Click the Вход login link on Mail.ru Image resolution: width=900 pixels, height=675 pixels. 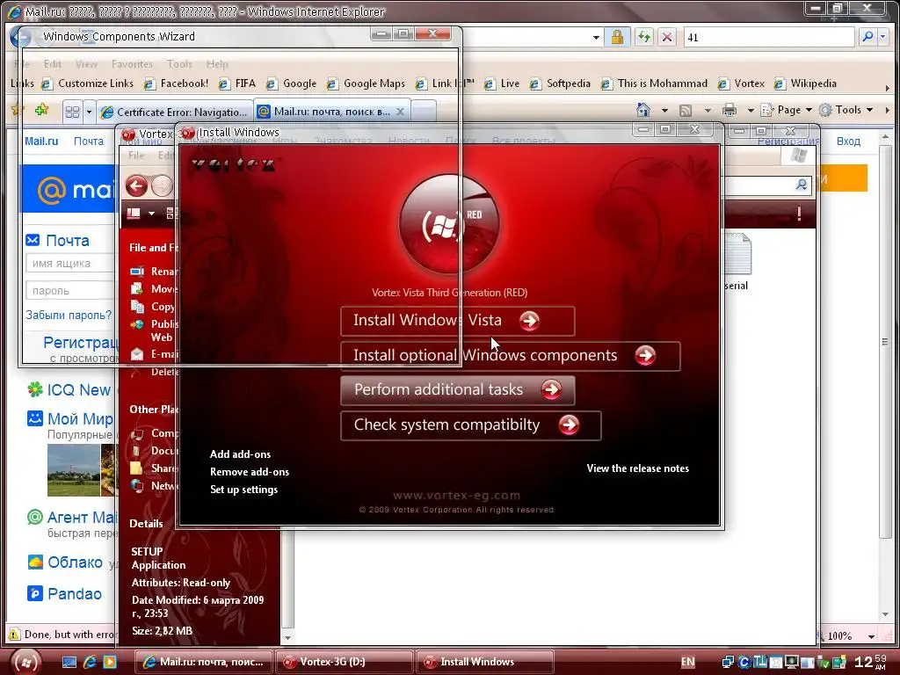pos(848,142)
